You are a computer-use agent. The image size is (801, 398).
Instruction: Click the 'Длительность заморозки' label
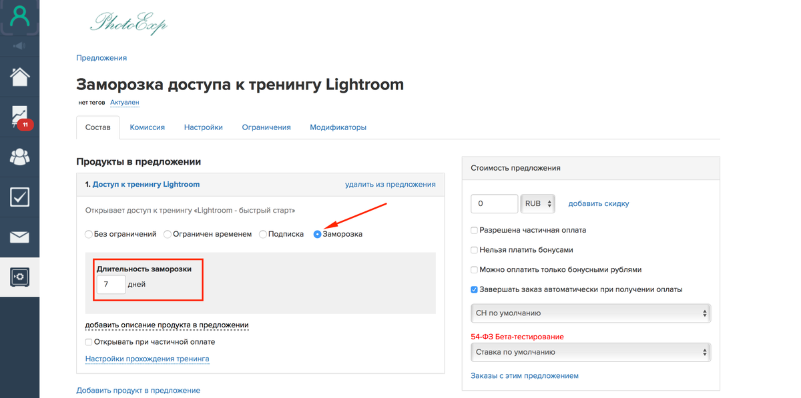[x=144, y=269]
